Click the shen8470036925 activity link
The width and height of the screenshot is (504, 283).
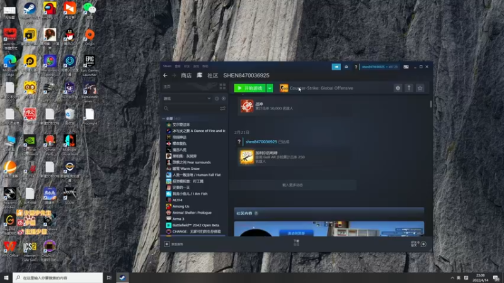261,141
